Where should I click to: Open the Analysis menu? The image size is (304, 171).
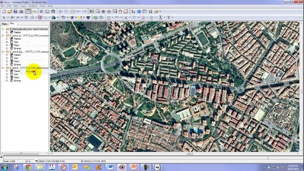pyautogui.click(x=33, y=6)
